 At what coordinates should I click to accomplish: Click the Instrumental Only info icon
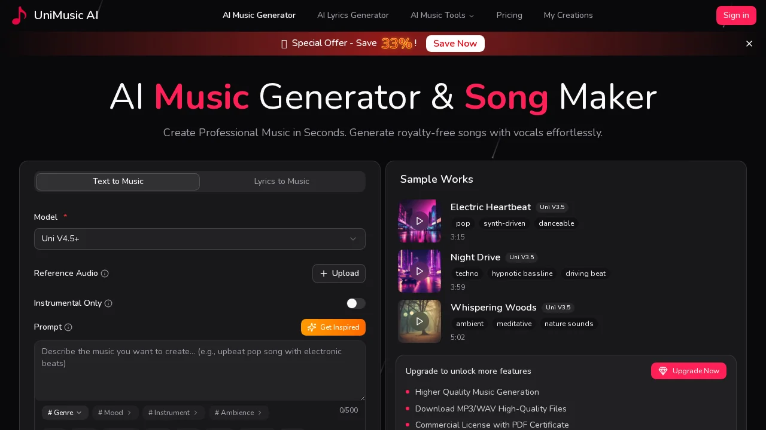(108, 303)
